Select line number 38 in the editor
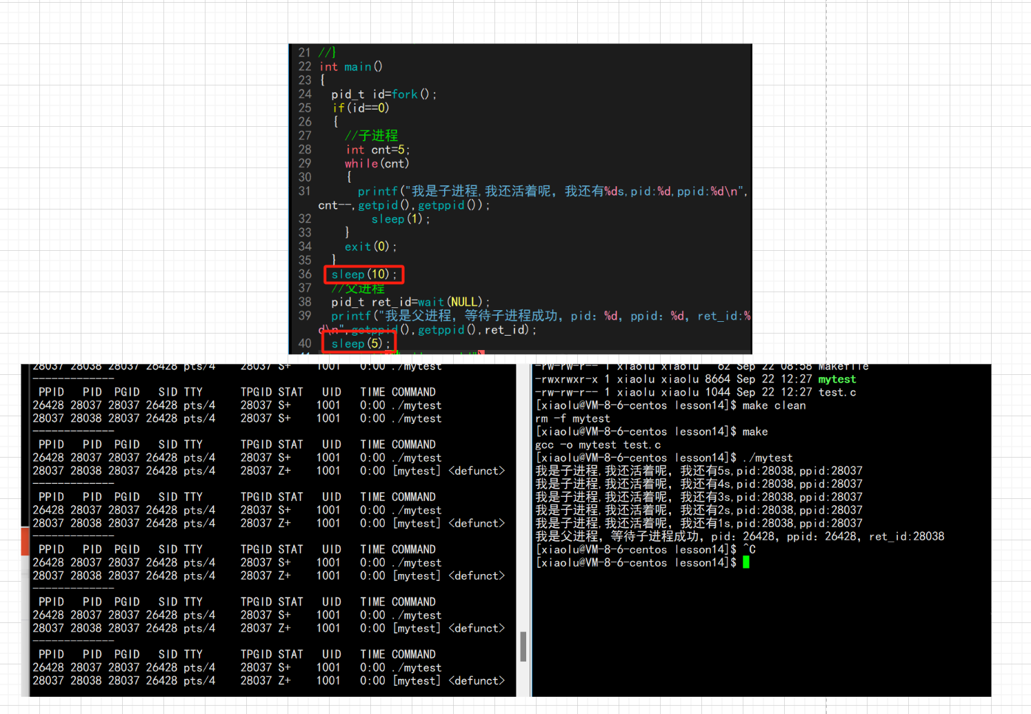Image resolution: width=1031 pixels, height=714 pixels. click(x=305, y=302)
